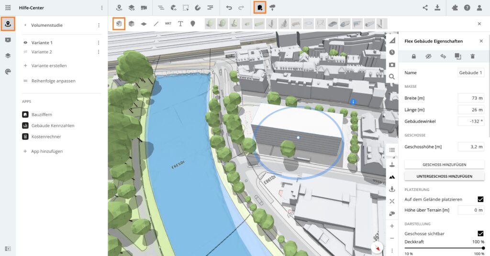Open the Hilfe-Center three-dot menu
Viewport: 490px width, 256px height.
101,8
